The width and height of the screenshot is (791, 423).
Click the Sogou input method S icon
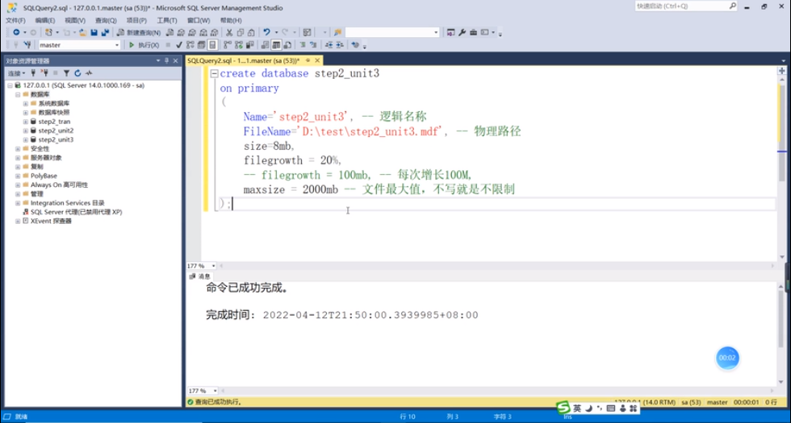coord(564,407)
